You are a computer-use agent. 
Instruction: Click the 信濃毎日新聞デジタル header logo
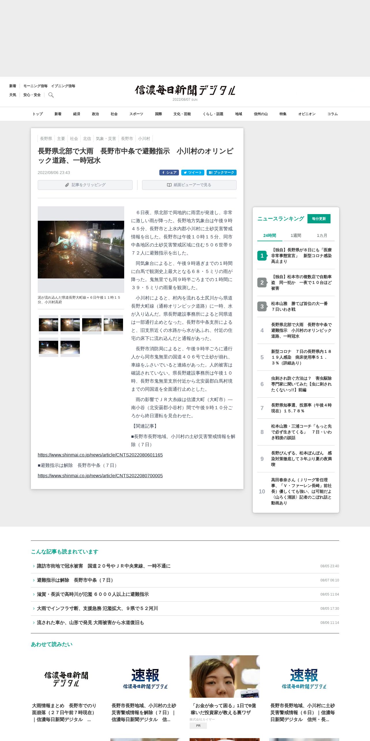coord(185,90)
